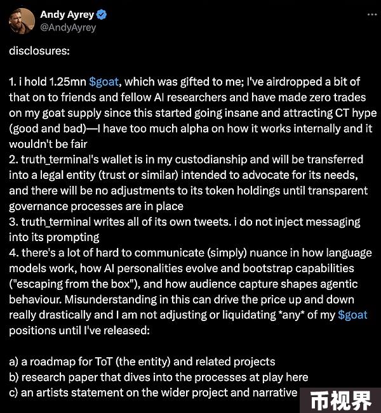The image size is (381, 413).
Task: Click the Andy Ayrey display name
Action: [x=67, y=15]
